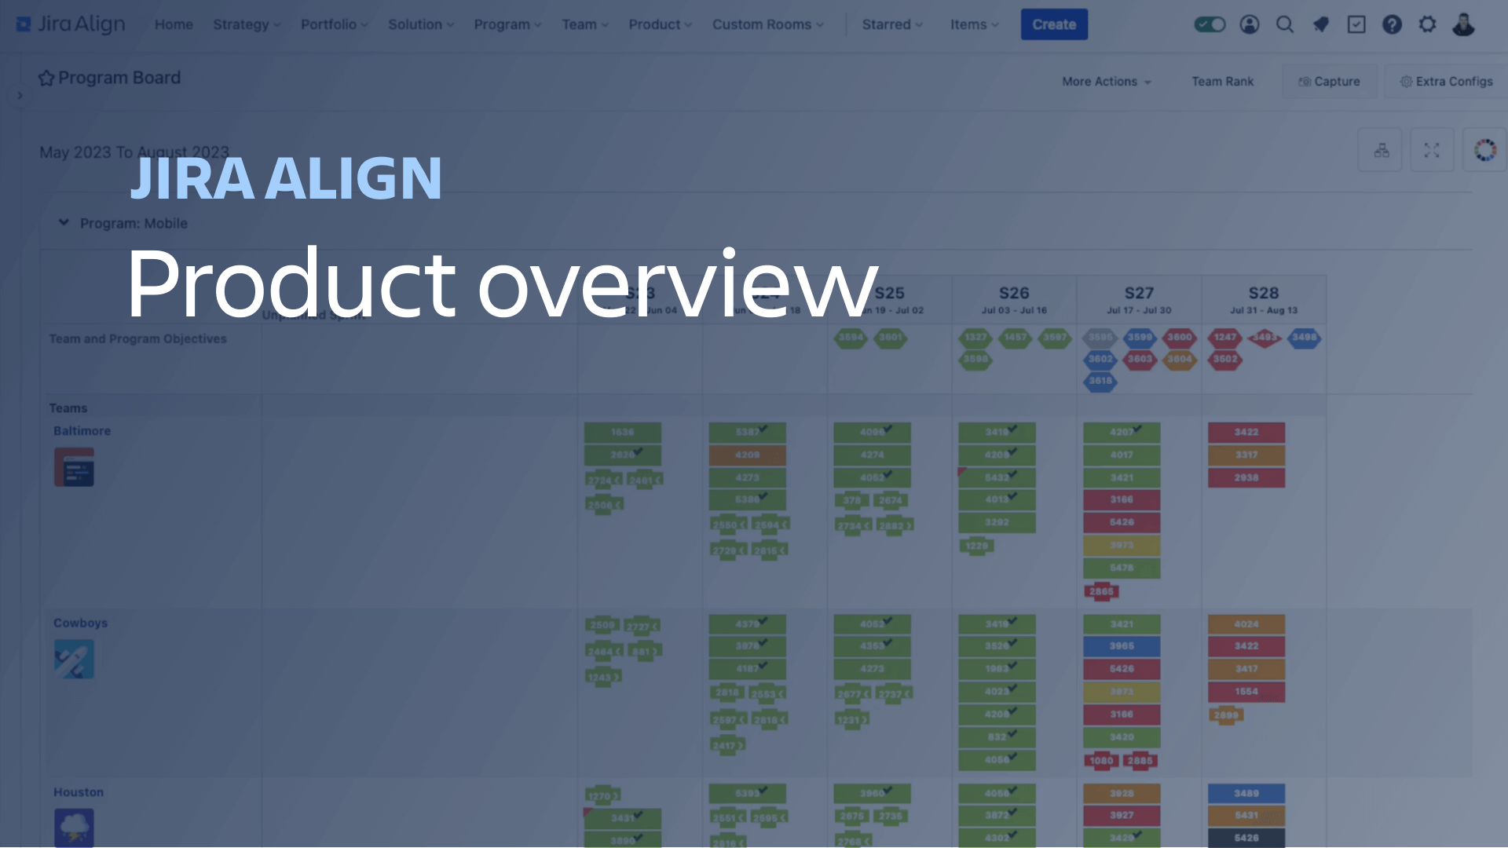Image resolution: width=1508 pixels, height=848 pixels.
Task: Expand the Portfolio menu
Action: [x=332, y=24]
